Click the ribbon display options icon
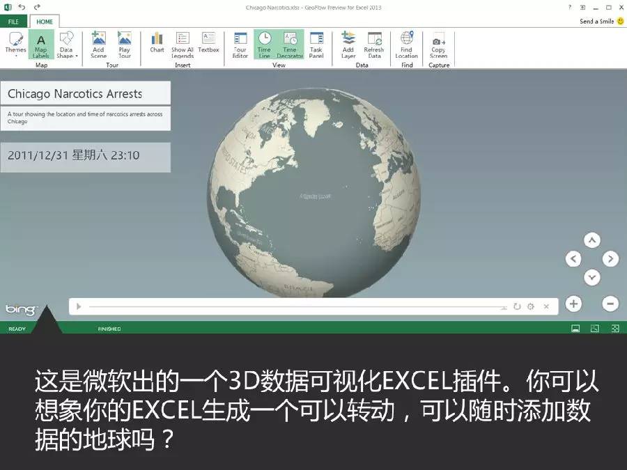627x470 pixels. click(582, 7)
